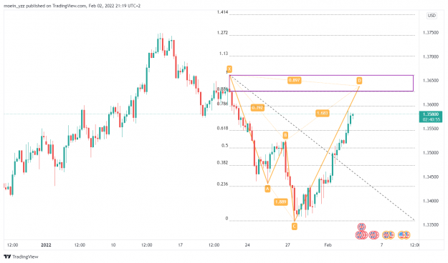Click the D point marker label
Viewport: 448px width, 263px height.
pos(359,81)
